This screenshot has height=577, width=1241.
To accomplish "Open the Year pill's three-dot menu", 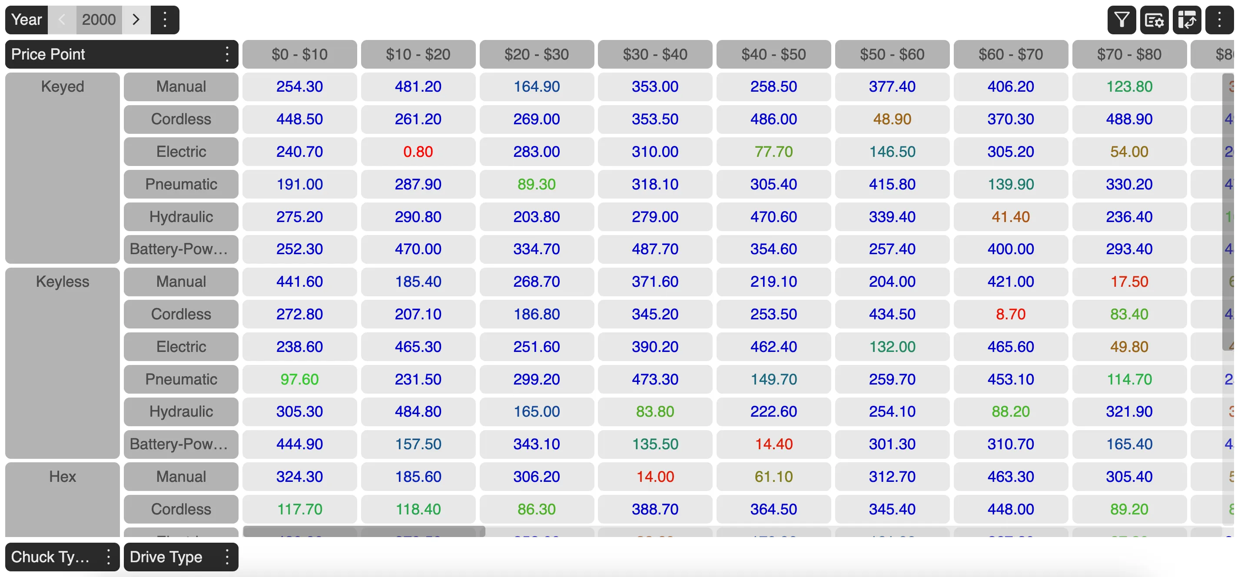I will (165, 20).
